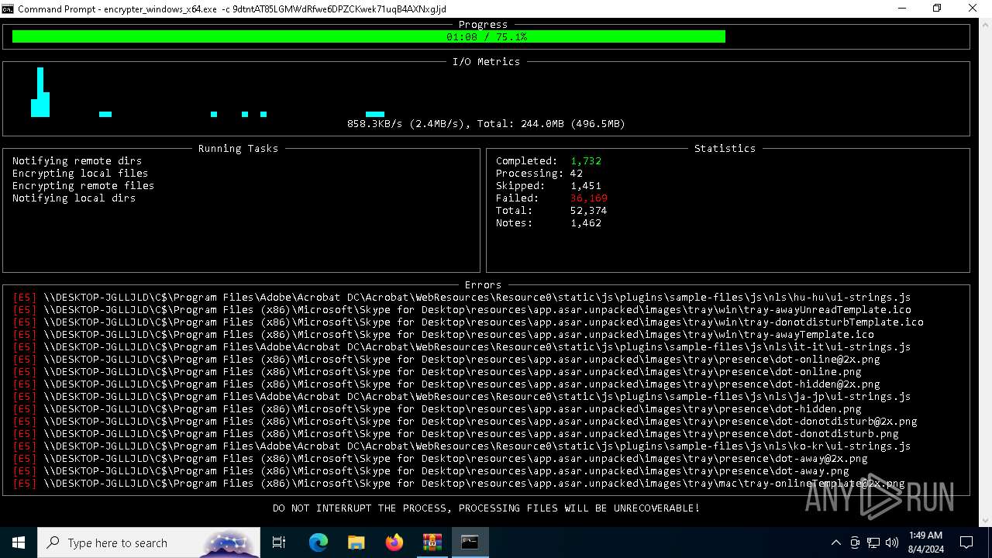
Task: Click the dot-online.png error line
Action: 437,371
